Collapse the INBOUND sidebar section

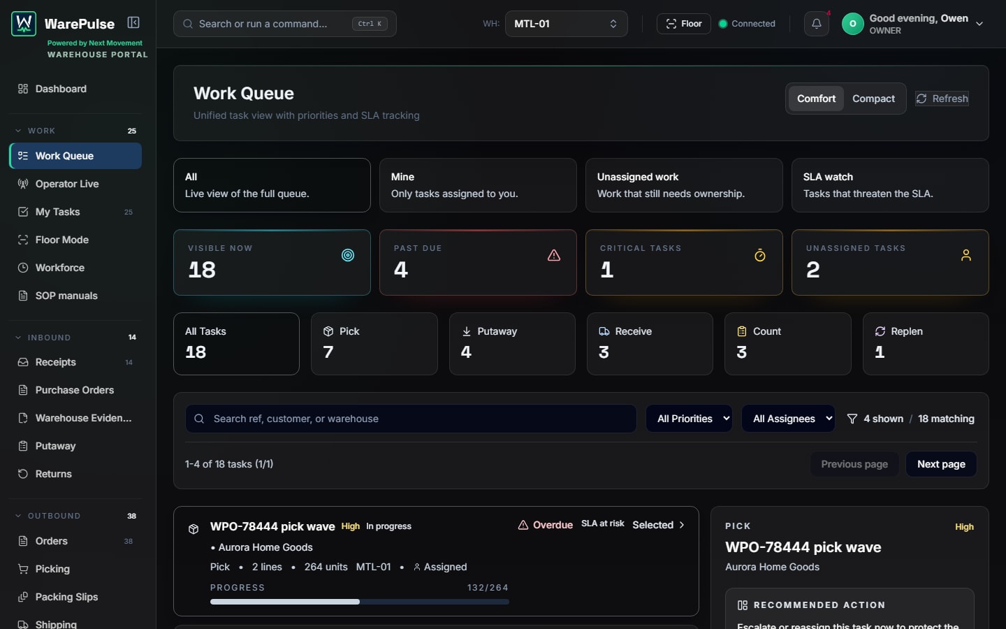point(75,338)
